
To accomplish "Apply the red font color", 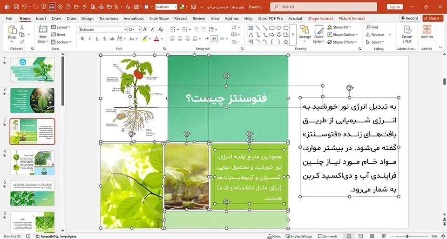I will pos(156,39).
